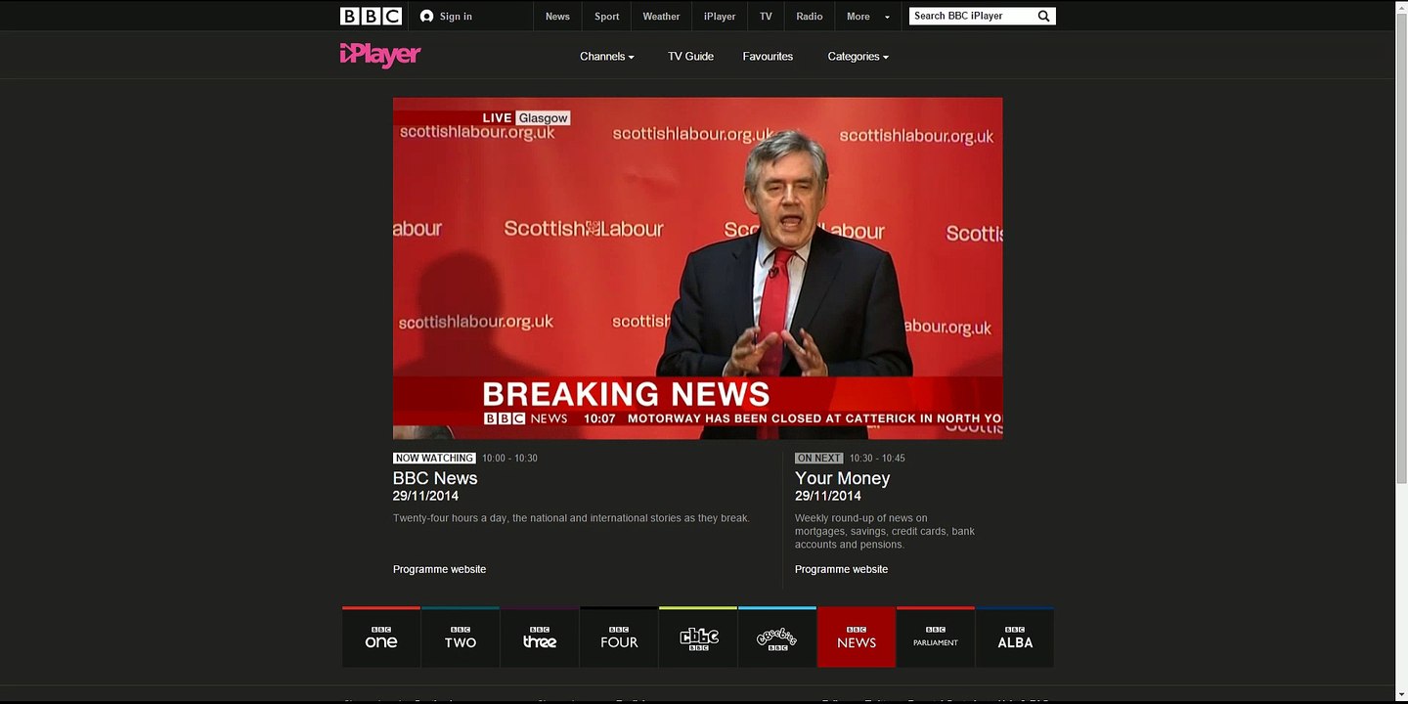Click the NOW WATCHING label
The height and width of the screenshot is (704, 1408).
(x=434, y=458)
